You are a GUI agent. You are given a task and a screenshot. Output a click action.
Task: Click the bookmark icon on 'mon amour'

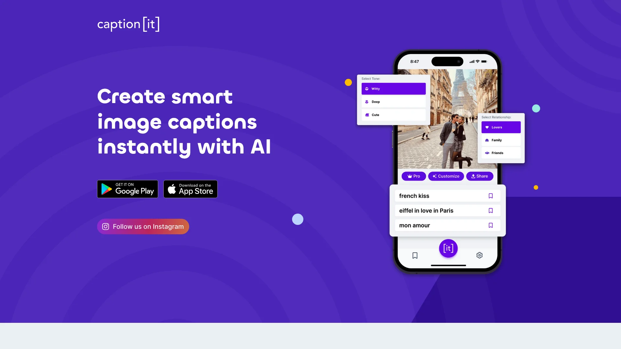(490, 225)
